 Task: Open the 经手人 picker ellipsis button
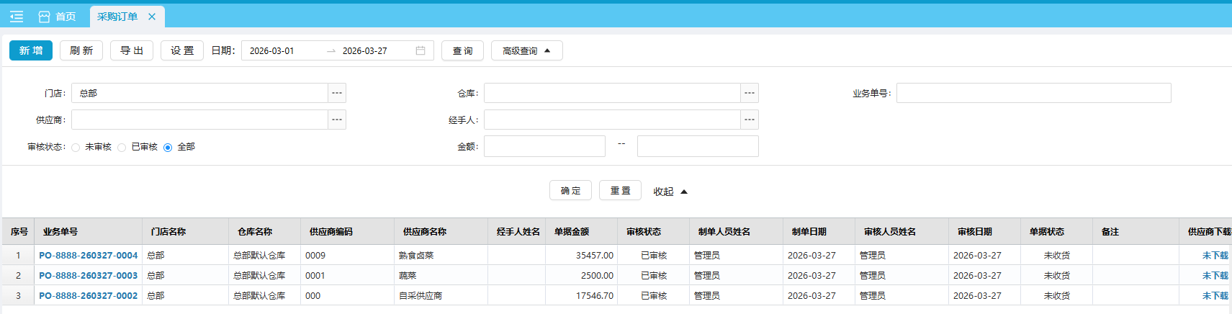coord(750,120)
